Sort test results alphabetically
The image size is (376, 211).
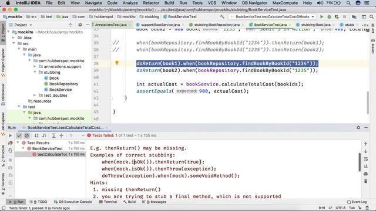pos(36,135)
